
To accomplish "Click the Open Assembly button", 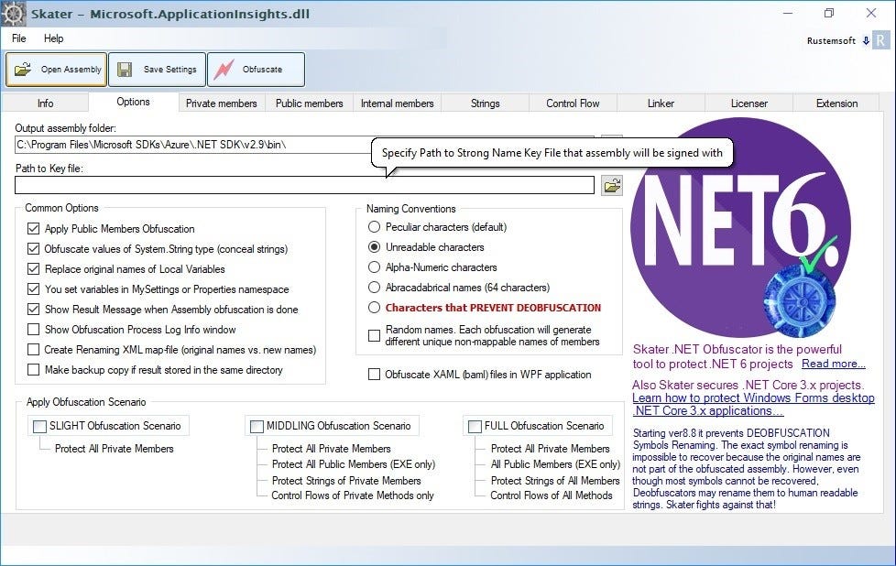I will click(x=57, y=70).
